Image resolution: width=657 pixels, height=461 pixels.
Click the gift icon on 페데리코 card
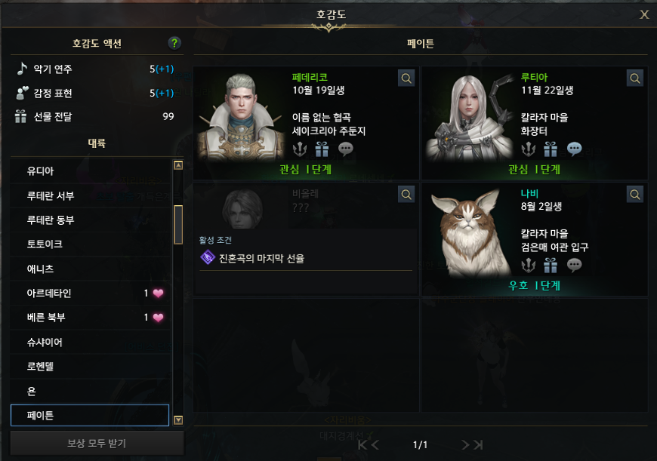[322, 149]
